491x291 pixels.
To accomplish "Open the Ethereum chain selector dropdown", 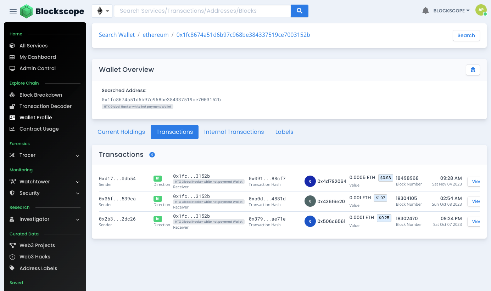I will coord(102,11).
